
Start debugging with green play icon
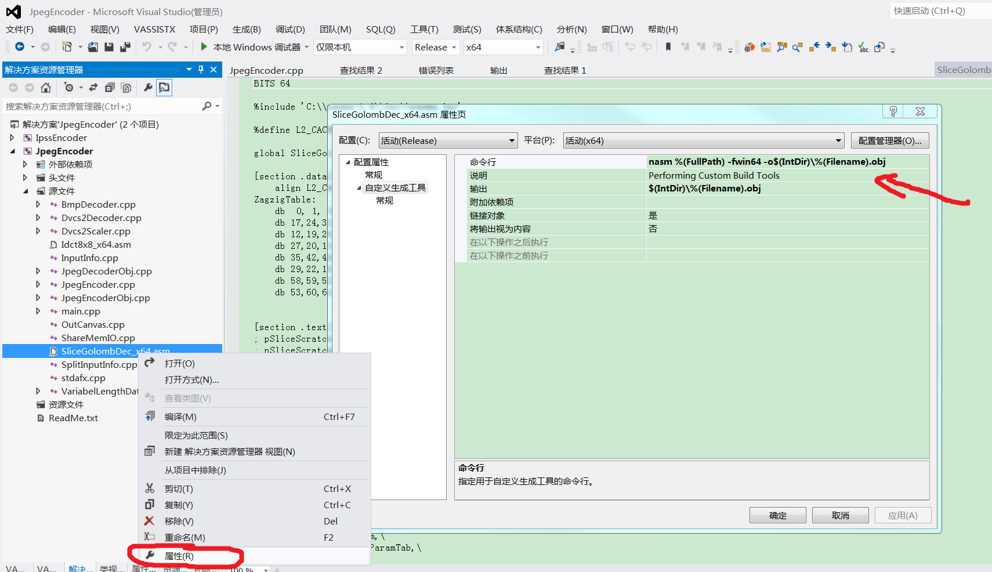[204, 47]
